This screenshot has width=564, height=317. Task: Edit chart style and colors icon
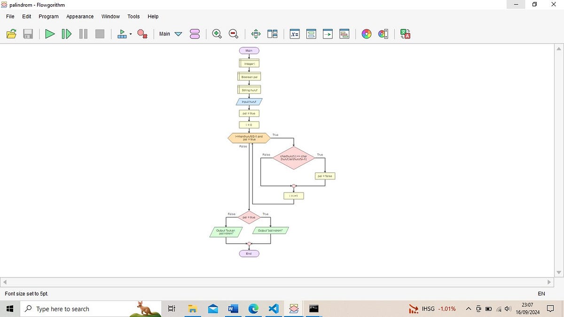pos(383,34)
